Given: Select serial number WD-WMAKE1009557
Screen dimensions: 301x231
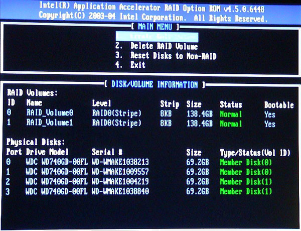Looking at the screenshot, I should [120, 172].
